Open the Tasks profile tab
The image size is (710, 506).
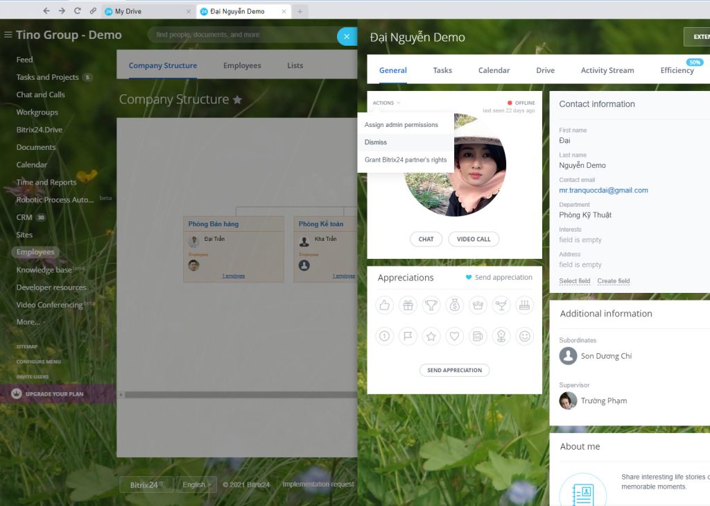pos(442,70)
